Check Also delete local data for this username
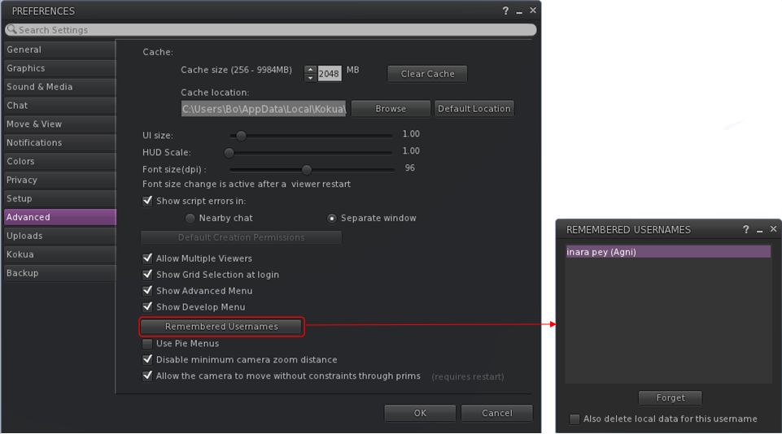This screenshot has width=782, height=434. click(x=574, y=419)
